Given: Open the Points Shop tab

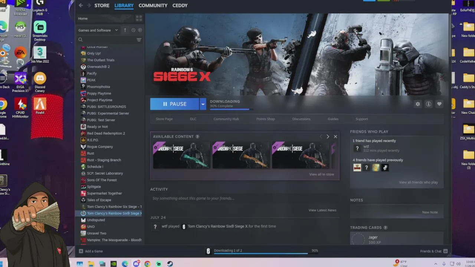Looking at the screenshot, I should (x=265, y=119).
